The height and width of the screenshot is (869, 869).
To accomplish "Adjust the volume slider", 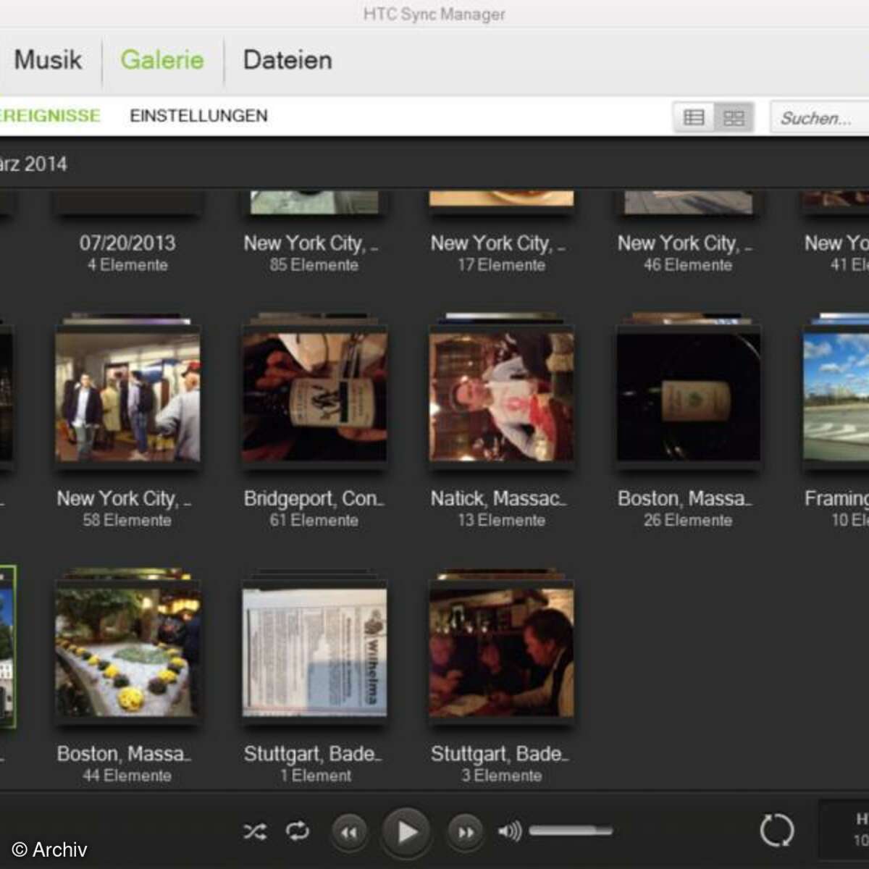I will (x=571, y=831).
